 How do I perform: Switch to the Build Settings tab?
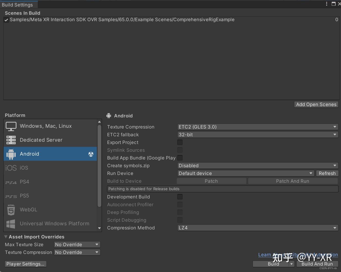tap(18, 4)
